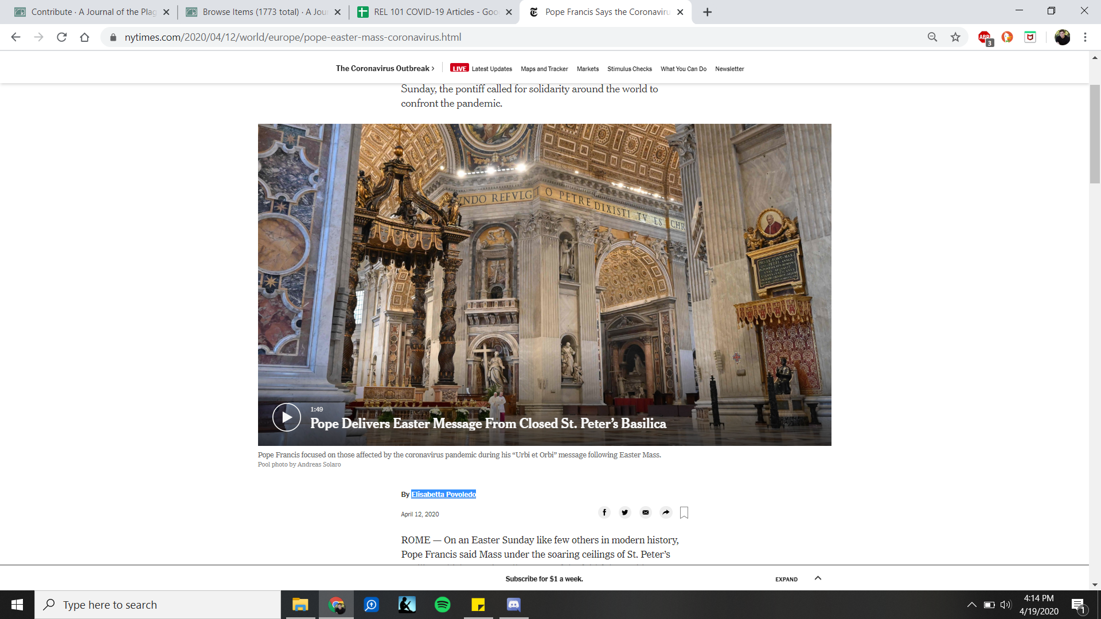Screen dimensions: 1101x619
Task: Bookmark this page with star icon
Action: point(955,37)
